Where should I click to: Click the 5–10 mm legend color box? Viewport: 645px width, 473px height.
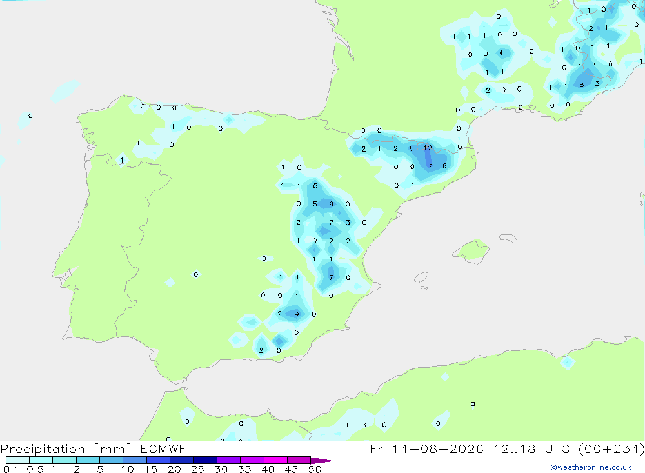[112, 460]
